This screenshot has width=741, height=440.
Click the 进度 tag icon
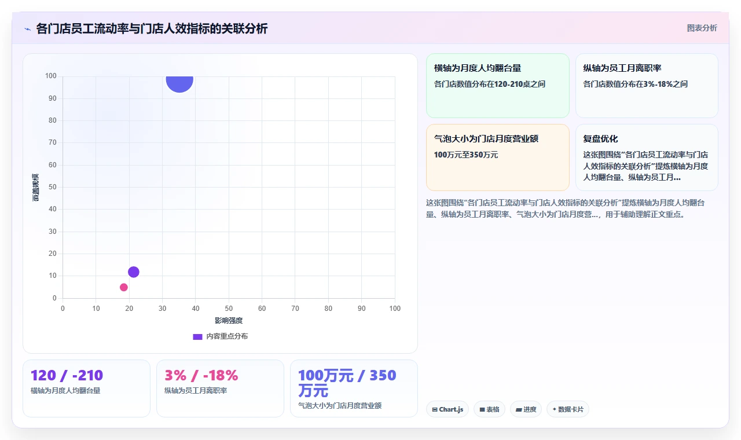tap(519, 409)
